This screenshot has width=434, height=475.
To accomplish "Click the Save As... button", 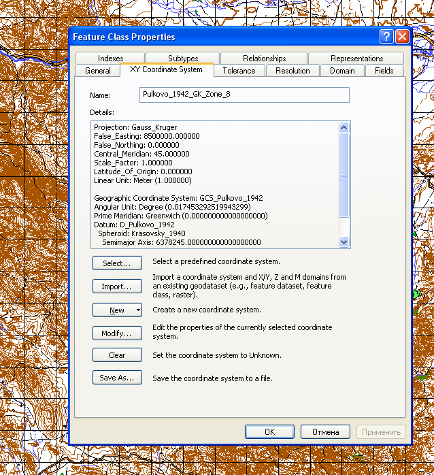I will pyautogui.click(x=117, y=378).
